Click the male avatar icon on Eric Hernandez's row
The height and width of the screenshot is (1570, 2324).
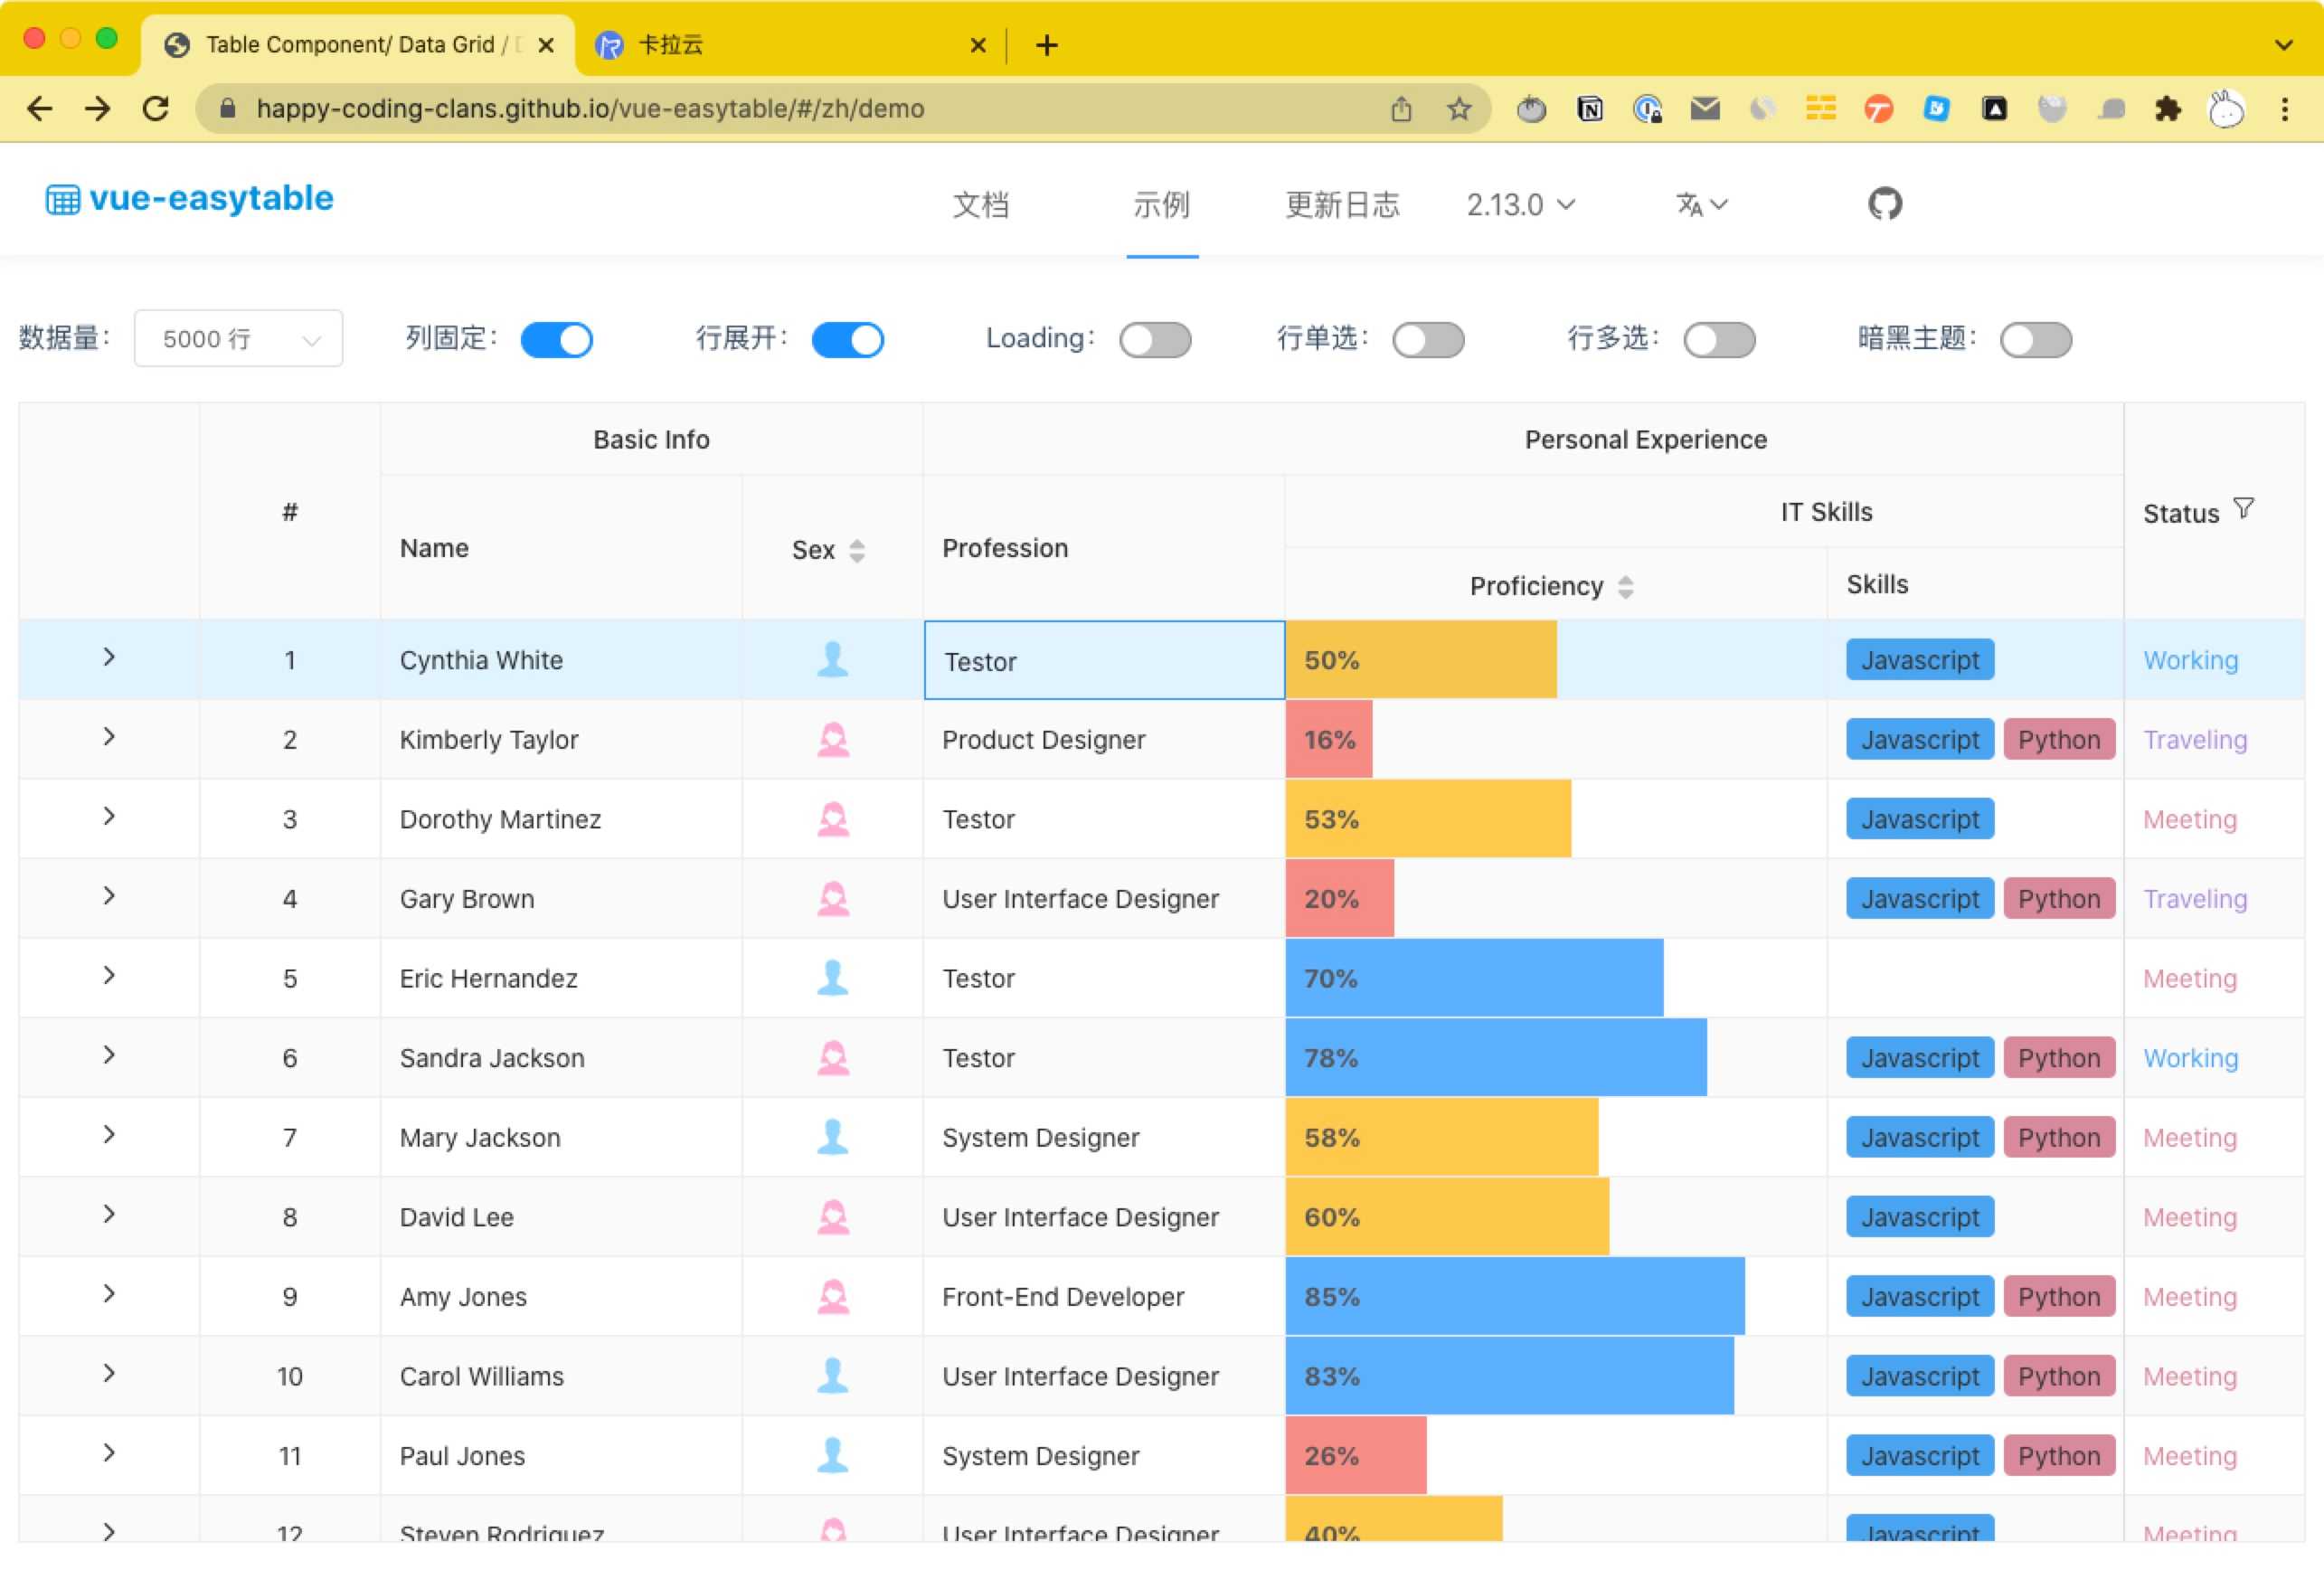tap(831, 978)
